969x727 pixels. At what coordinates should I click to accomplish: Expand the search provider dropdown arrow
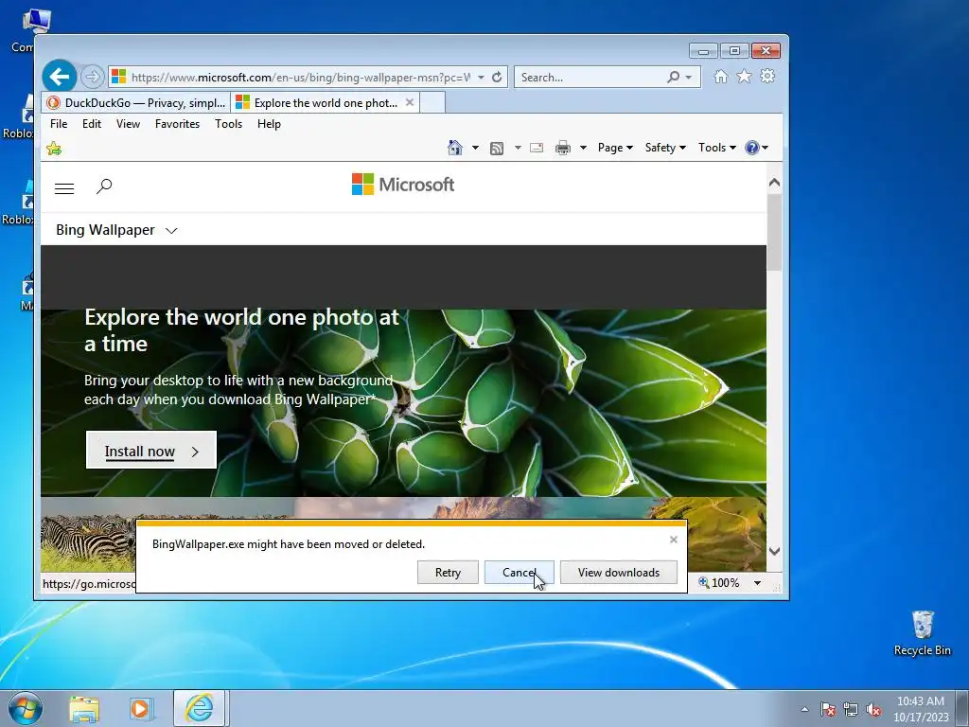click(x=689, y=78)
